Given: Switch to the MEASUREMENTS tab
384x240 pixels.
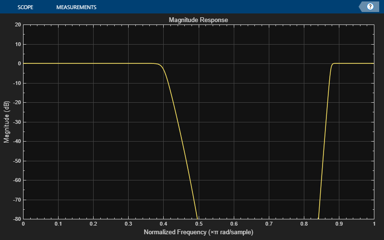Looking at the screenshot, I should [76, 7].
